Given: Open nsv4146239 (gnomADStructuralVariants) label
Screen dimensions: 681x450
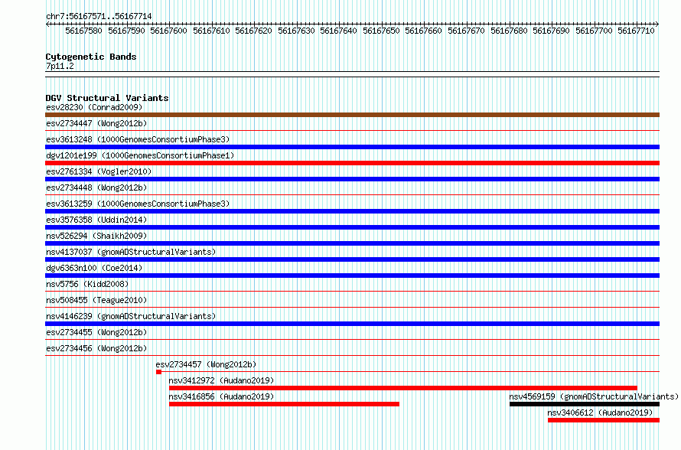Looking at the screenshot, I should tap(131, 316).
